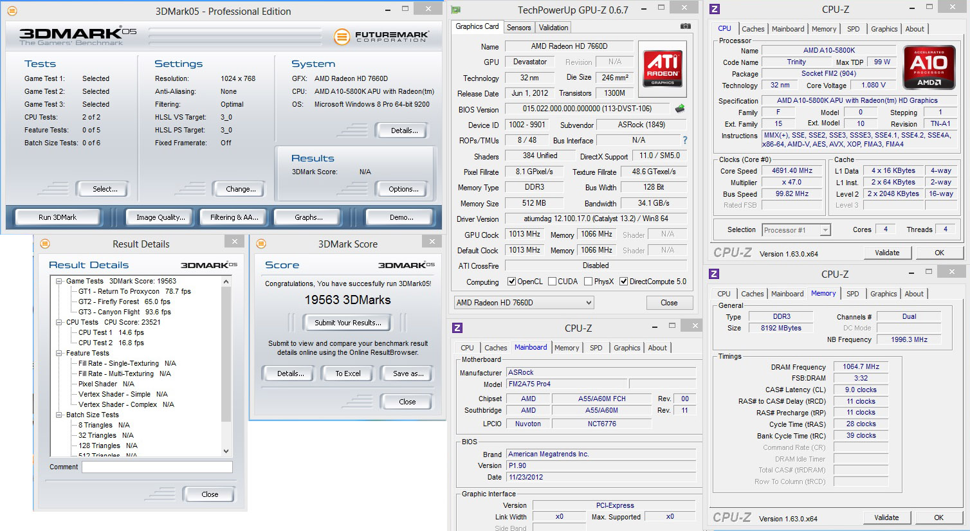Open the Graphs button
Screen dimensions: 970x531
309,217
